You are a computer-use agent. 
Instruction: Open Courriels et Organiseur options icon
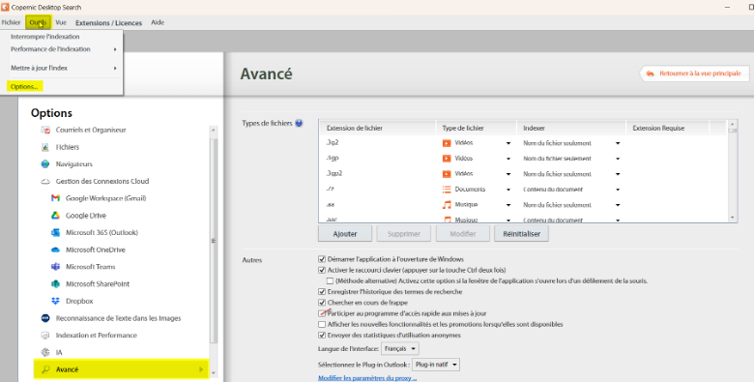(x=45, y=130)
